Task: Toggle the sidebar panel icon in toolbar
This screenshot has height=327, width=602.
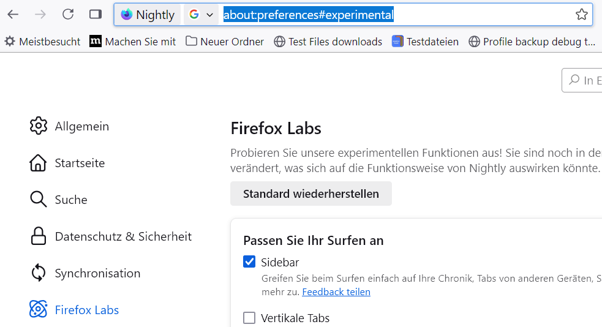Action: pyautogui.click(x=95, y=14)
